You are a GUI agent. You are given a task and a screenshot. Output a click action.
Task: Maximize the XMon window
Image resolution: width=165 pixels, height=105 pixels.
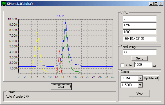click(x=156, y=4)
